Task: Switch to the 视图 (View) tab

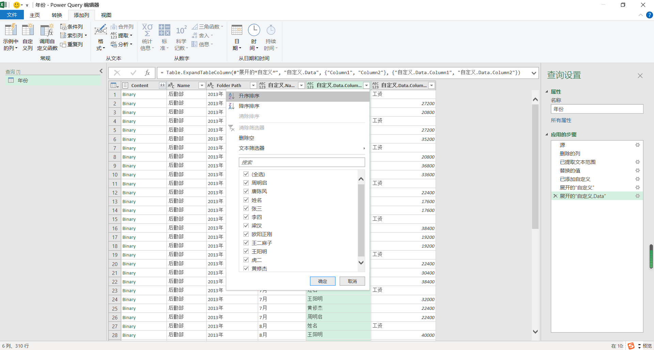Action: pos(106,15)
